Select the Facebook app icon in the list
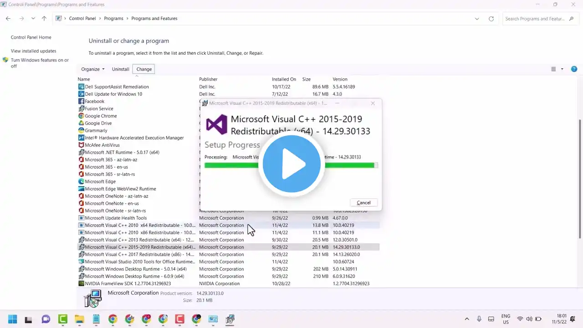 pos(82,101)
